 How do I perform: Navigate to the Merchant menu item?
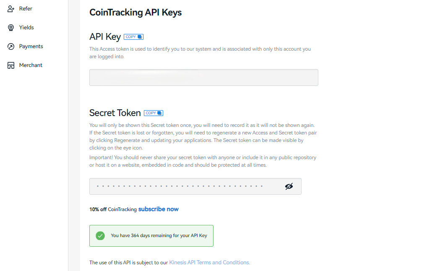point(31,65)
